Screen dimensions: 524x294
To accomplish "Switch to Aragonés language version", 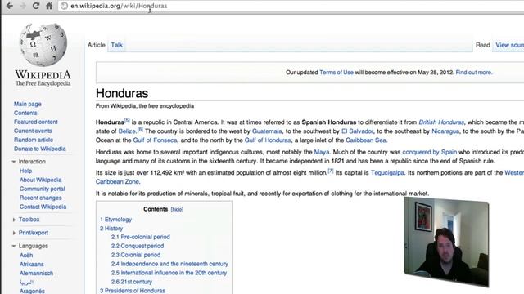I will 32,291.
